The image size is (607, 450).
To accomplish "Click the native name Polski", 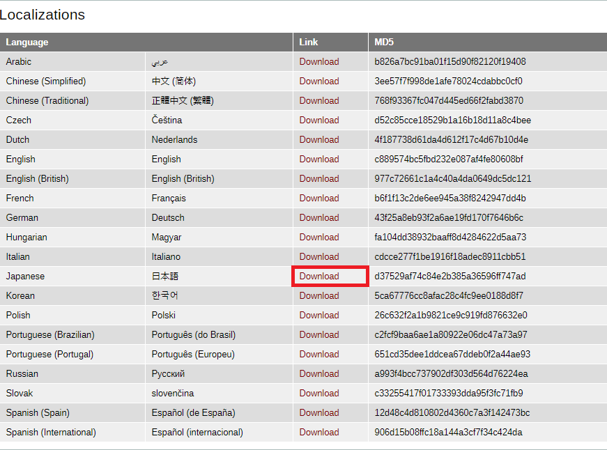I will point(163,315).
